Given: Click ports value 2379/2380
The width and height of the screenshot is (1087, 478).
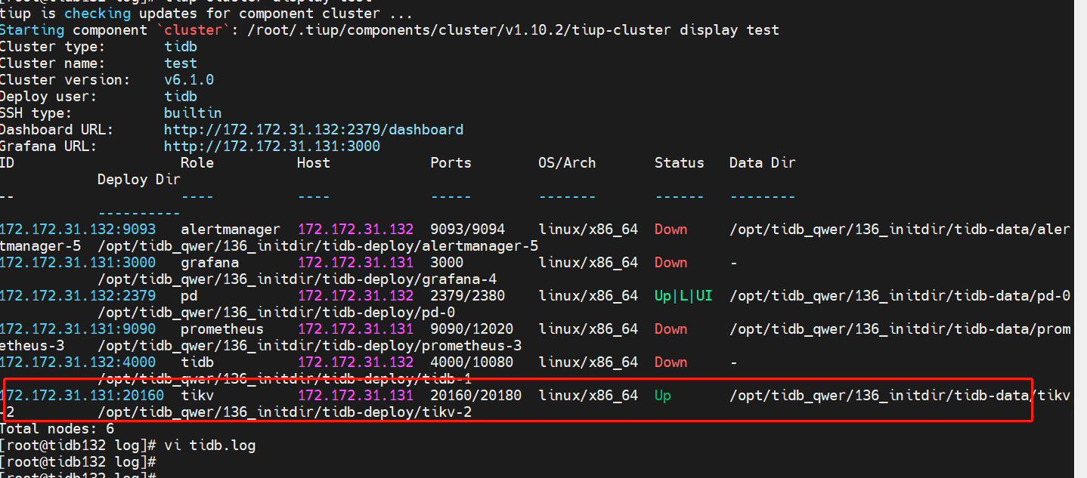Looking at the screenshot, I should [467, 296].
